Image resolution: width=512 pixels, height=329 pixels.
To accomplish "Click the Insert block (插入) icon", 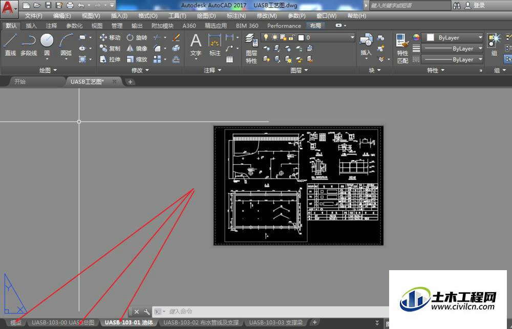I will coord(366,45).
